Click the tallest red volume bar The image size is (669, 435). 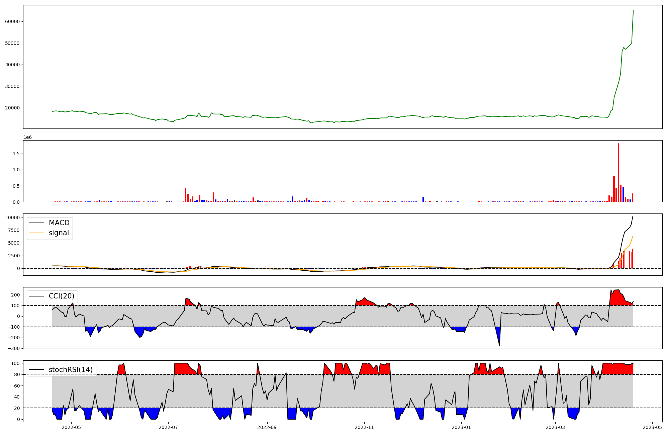coord(618,173)
